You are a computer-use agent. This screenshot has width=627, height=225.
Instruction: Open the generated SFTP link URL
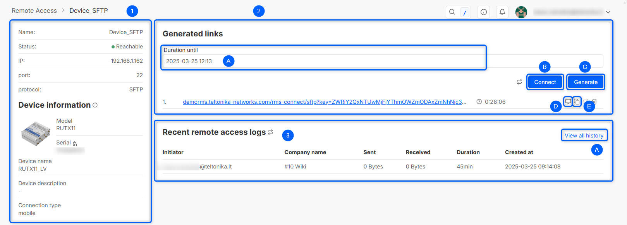tap(324, 102)
